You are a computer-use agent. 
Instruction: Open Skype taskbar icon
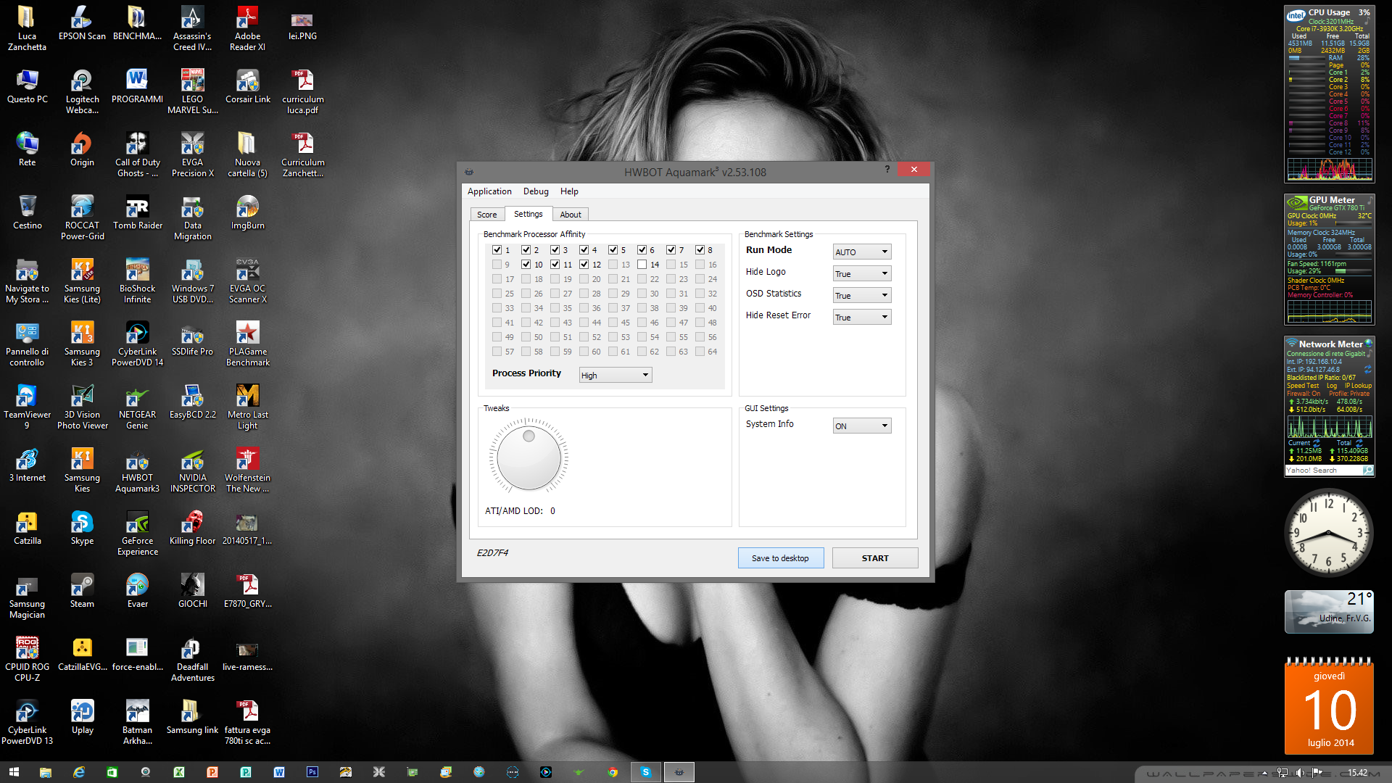pyautogui.click(x=645, y=772)
